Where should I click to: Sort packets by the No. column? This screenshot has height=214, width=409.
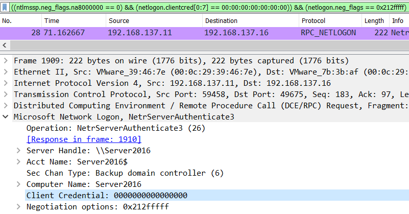coord(21,21)
